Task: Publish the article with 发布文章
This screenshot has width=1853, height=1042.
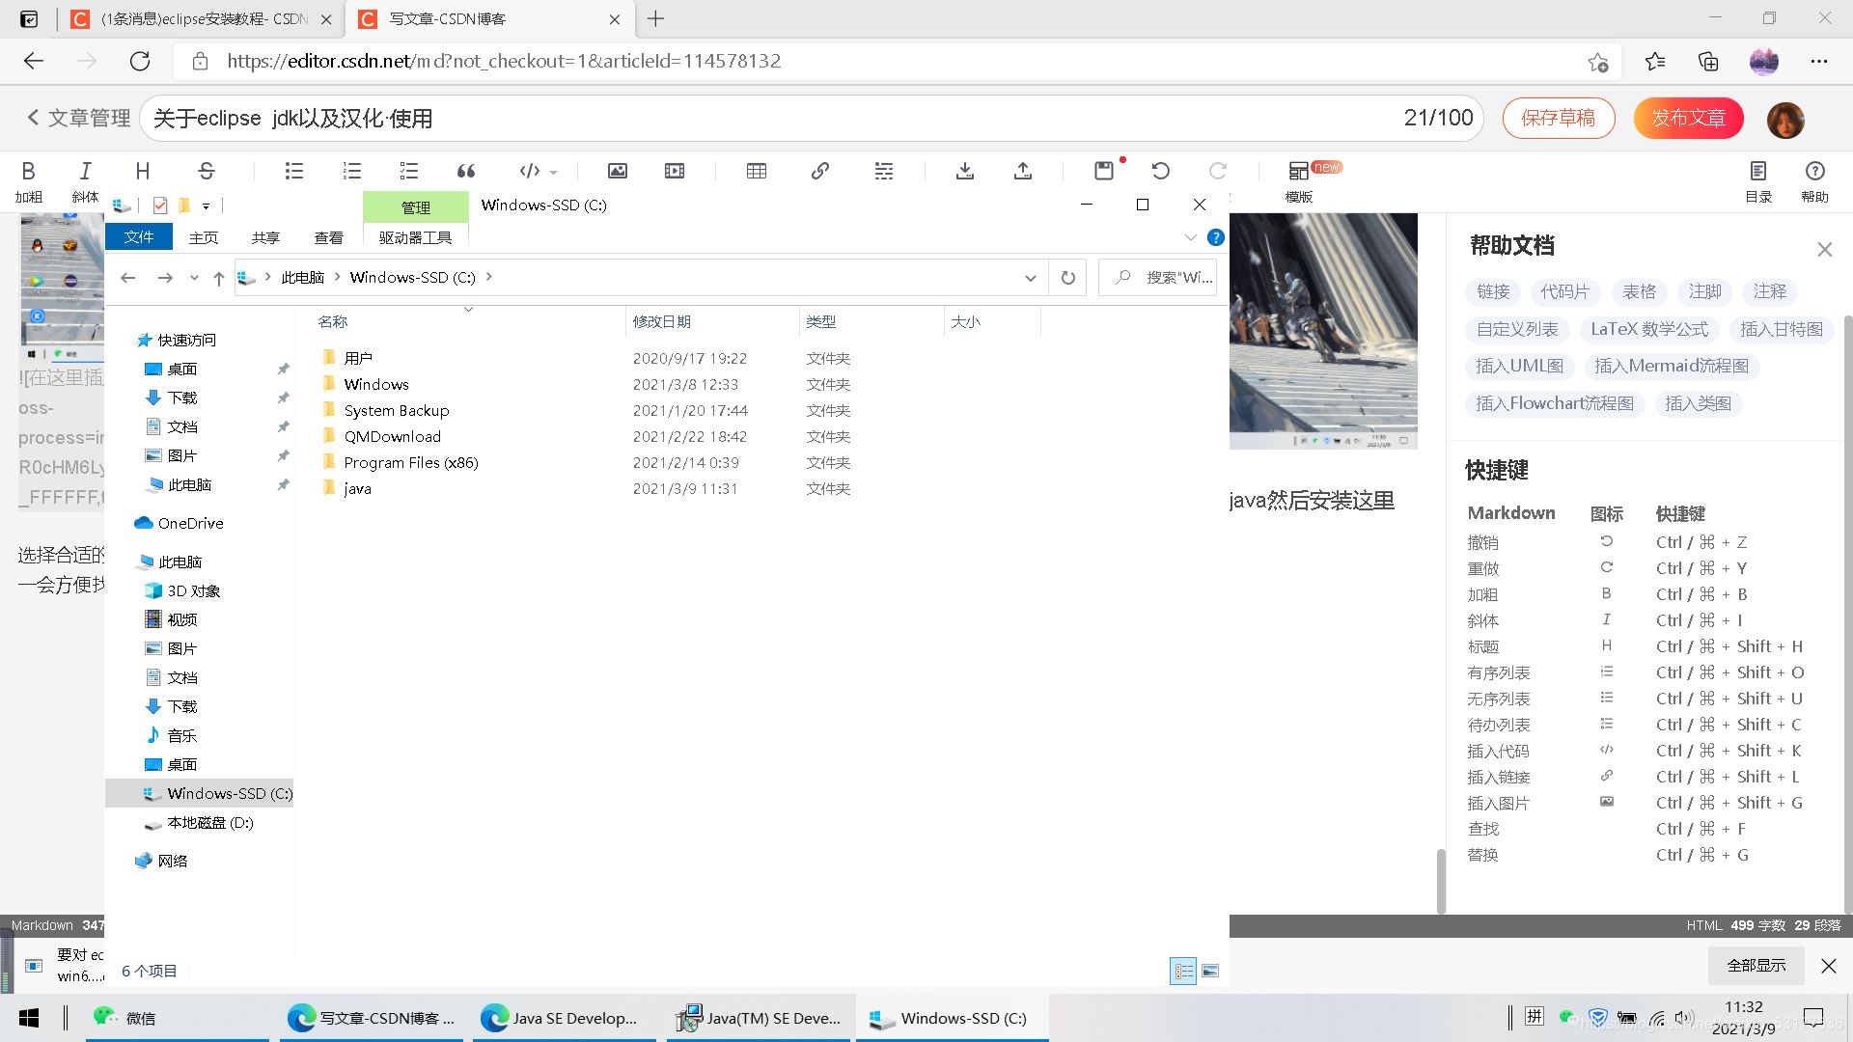Action: 1687,118
